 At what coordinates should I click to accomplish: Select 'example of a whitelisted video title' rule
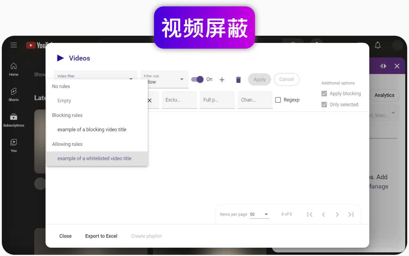click(94, 158)
